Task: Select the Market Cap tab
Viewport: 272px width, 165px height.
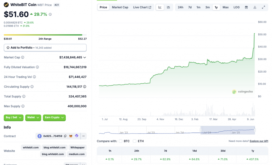Action: click(120, 7)
